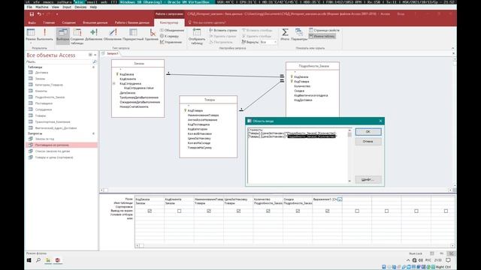Image resolution: width=481 pixels, height=270 pixels.
Task: Open Страница свойств property sheet
Action: pyautogui.click(x=324, y=30)
